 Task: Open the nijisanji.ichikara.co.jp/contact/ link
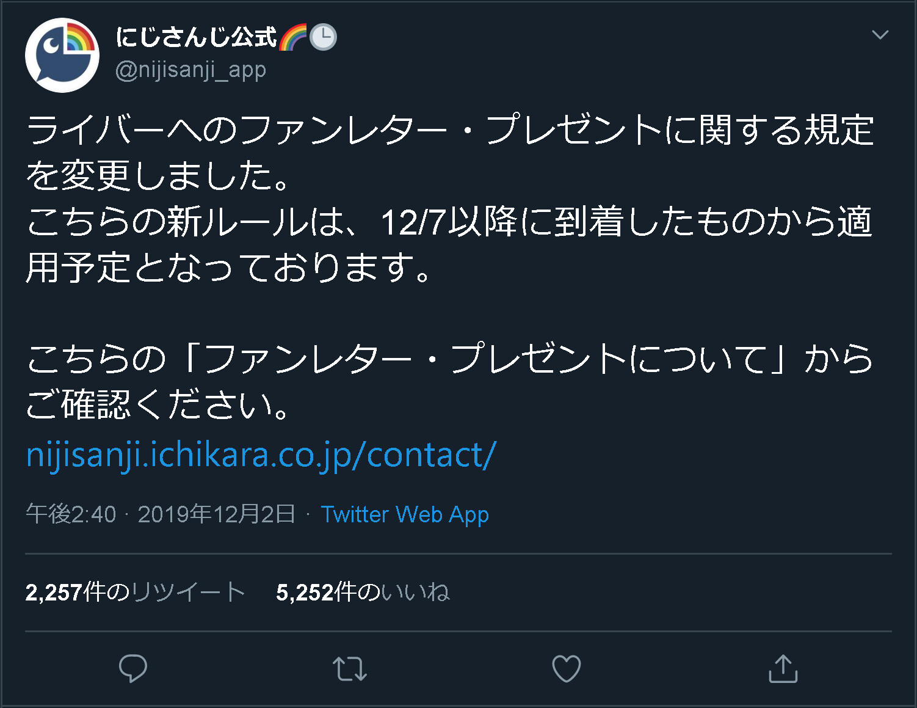coord(261,454)
